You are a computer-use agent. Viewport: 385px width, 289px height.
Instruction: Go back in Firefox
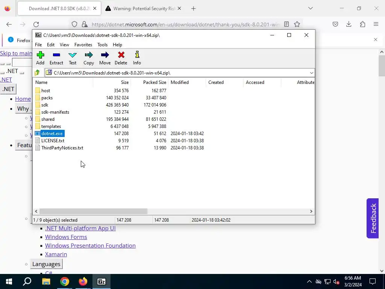(9, 24)
